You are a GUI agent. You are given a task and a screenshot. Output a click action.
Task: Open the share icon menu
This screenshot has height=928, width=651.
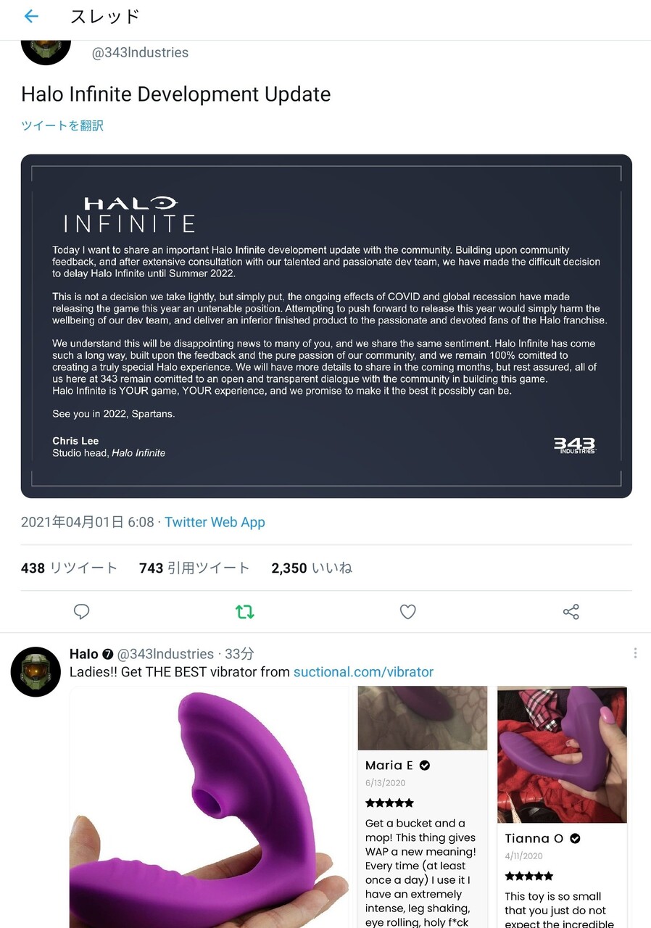coord(571,612)
